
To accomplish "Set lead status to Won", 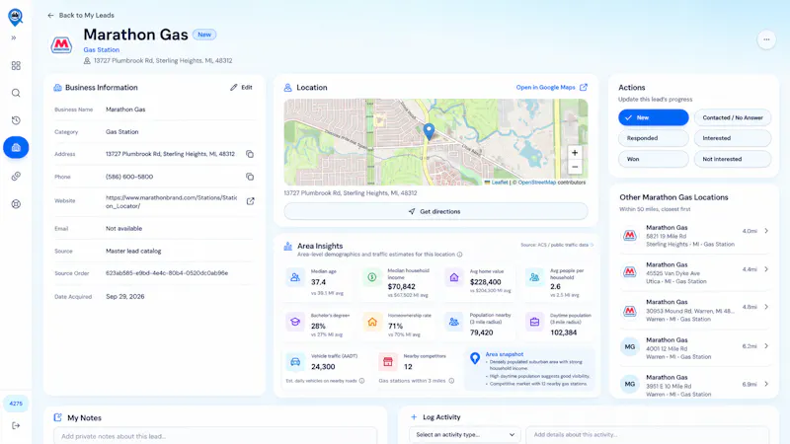I will tap(654, 159).
